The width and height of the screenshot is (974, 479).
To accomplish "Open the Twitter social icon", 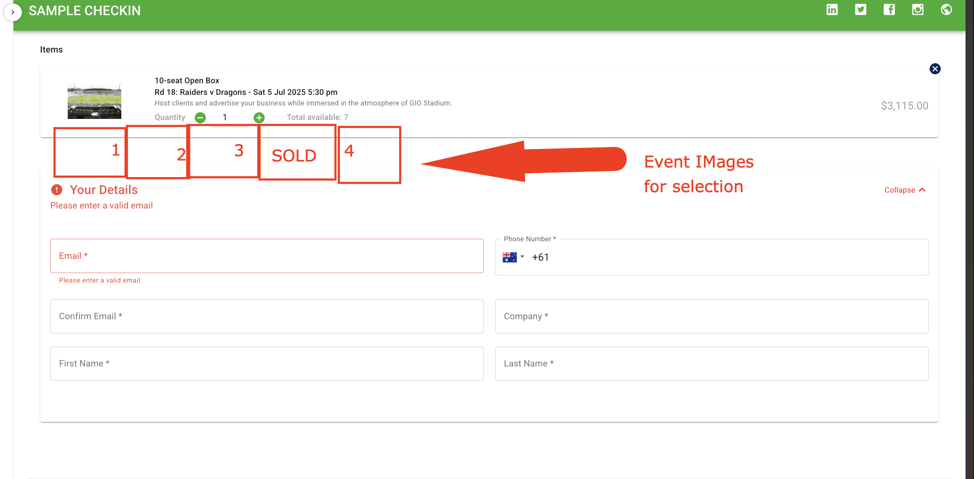I will [x=860, y=10].
